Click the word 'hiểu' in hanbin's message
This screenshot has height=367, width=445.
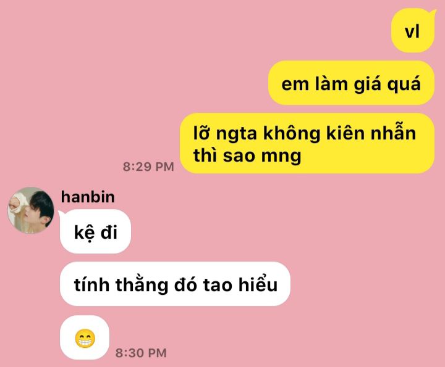[258, 284]
